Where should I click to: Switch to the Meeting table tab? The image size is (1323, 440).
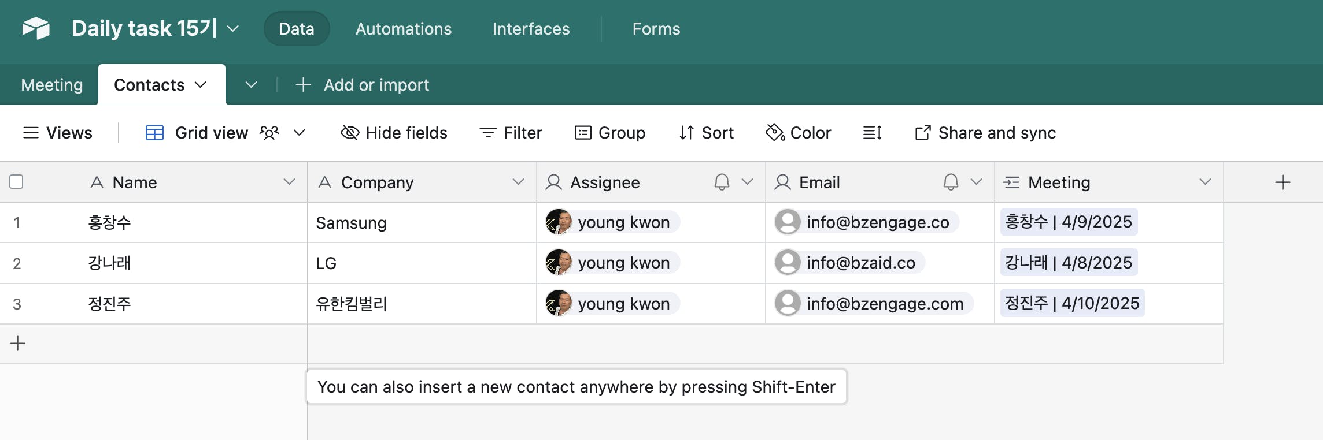[x=52, y=85]
